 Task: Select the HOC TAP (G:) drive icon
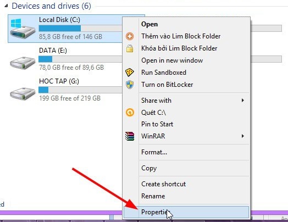pos(23,93)
